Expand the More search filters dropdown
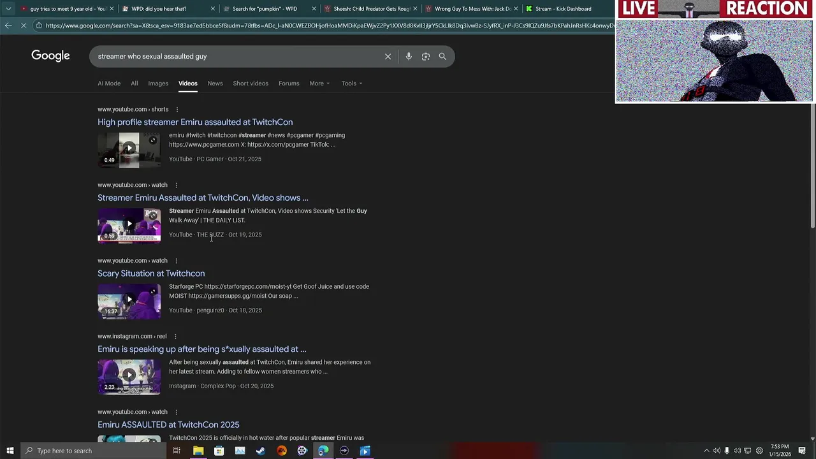Screen dimensions: 816x459 [x=319, y=84]
